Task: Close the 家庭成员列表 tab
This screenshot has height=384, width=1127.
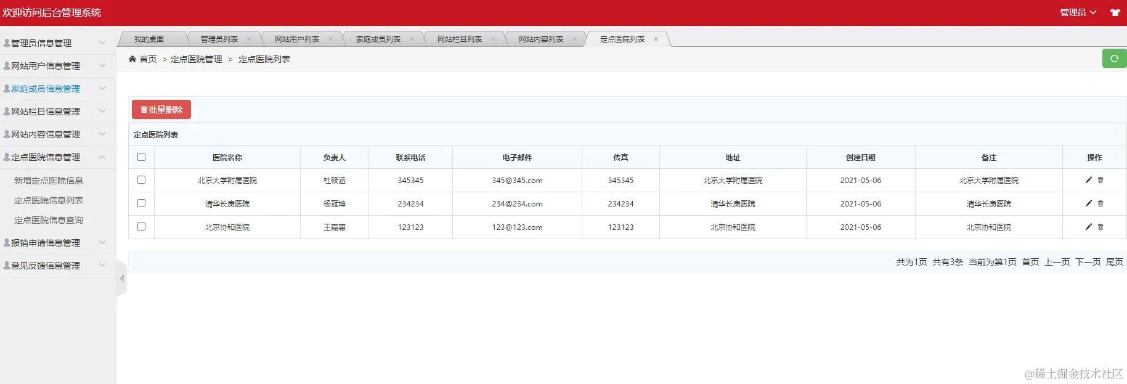Action: click(x=412, y=39)
